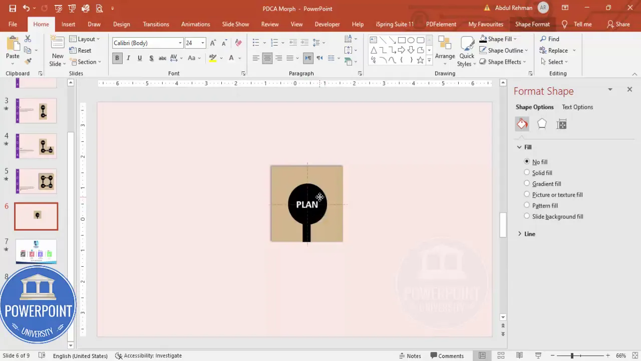Switch to the Animations tab
Image resolution: width=641 pixels, height=361 pixels.
pos(195,24)
